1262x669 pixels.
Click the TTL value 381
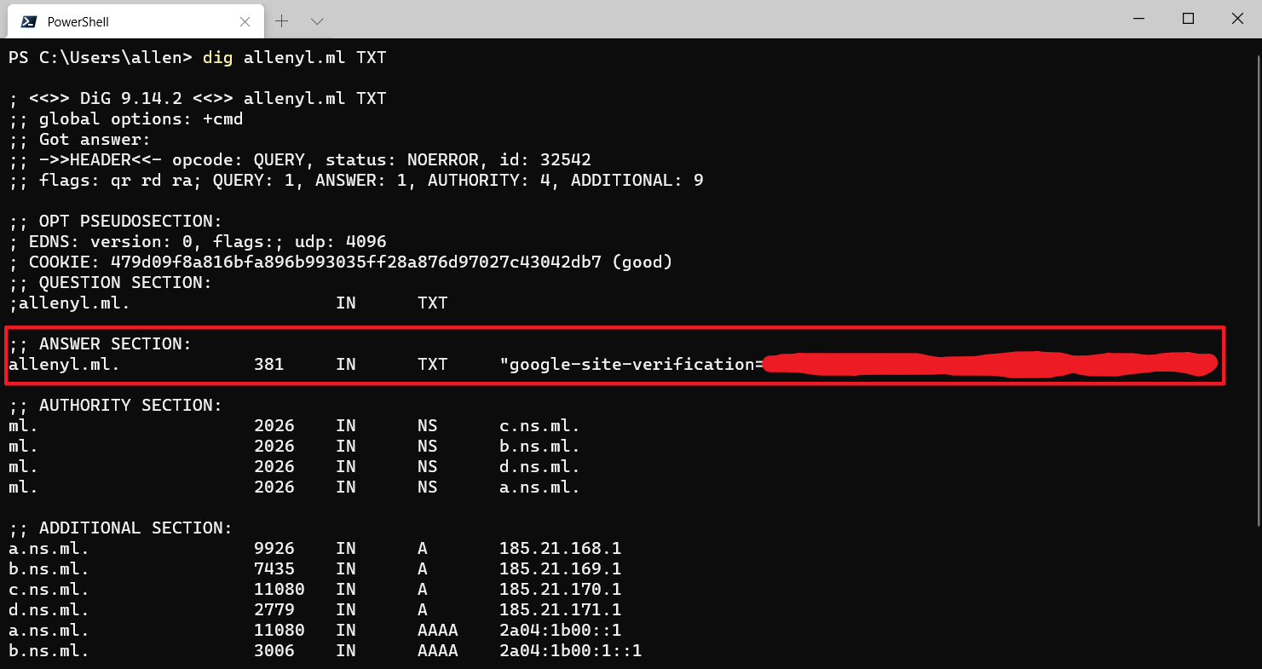click(269, 365)
